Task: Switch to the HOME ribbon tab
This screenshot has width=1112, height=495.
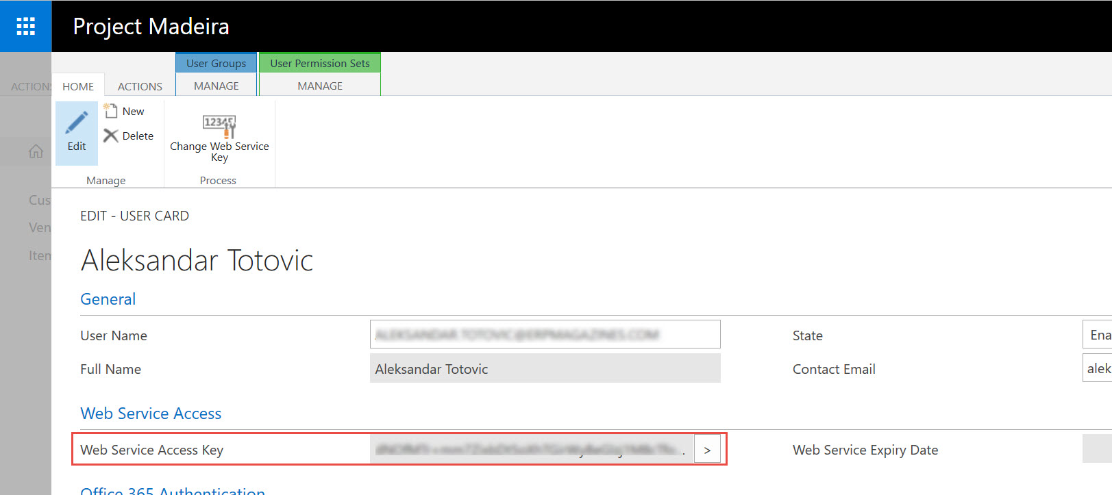Action: (x=78, y=86)
